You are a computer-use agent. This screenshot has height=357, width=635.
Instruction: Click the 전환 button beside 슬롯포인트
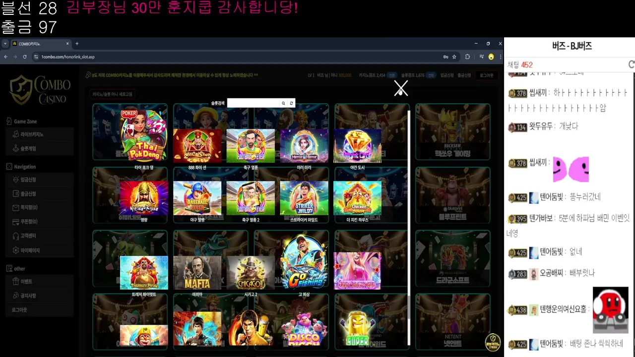click(x=431, y=75)
